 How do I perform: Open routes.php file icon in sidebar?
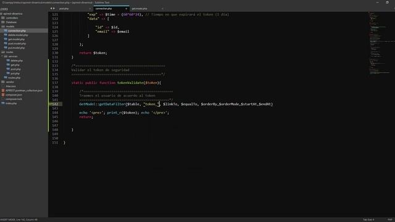tap(6, 78)
